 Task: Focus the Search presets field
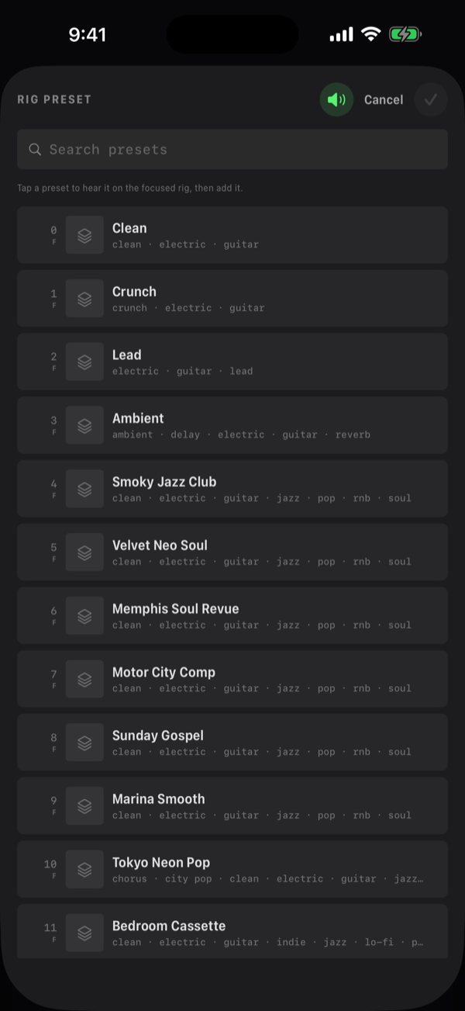point(232,149)
